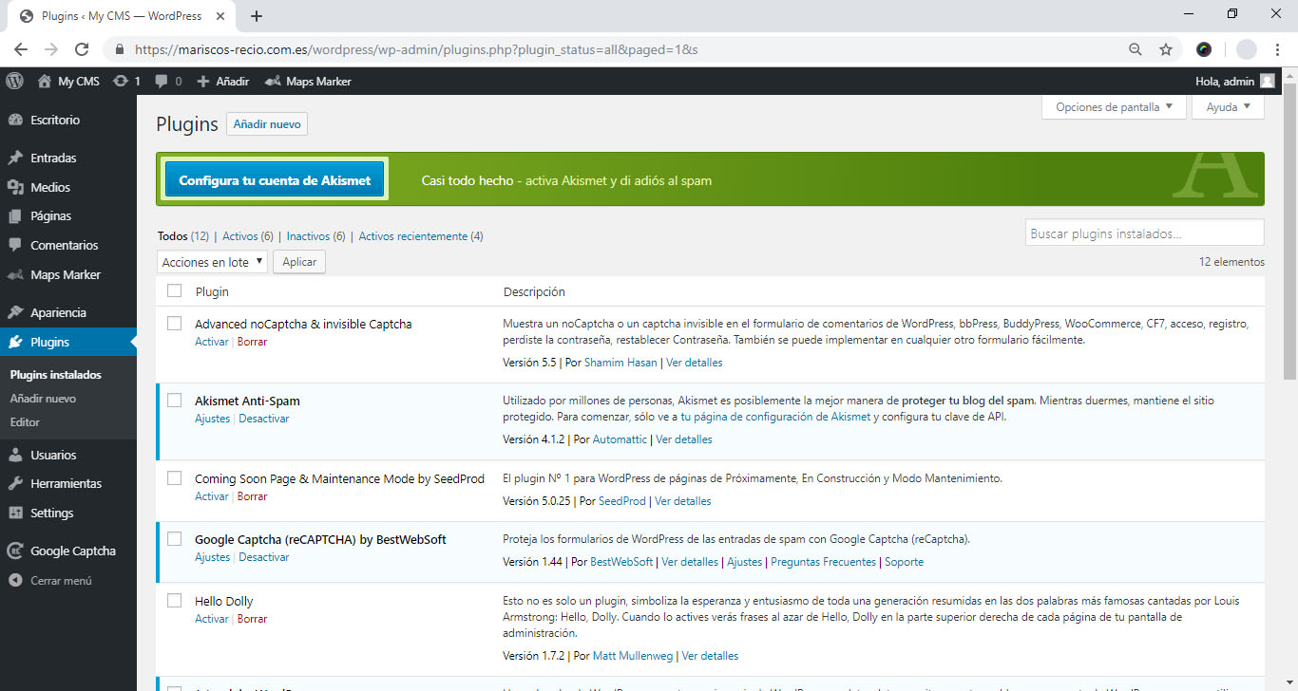This screenshot has height=691, width=1298.
Task: Sort by the Plugin column header
Action: pos(212,291)
